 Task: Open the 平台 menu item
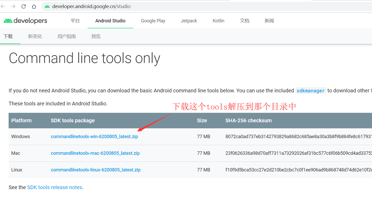click(x=75, y=21)
